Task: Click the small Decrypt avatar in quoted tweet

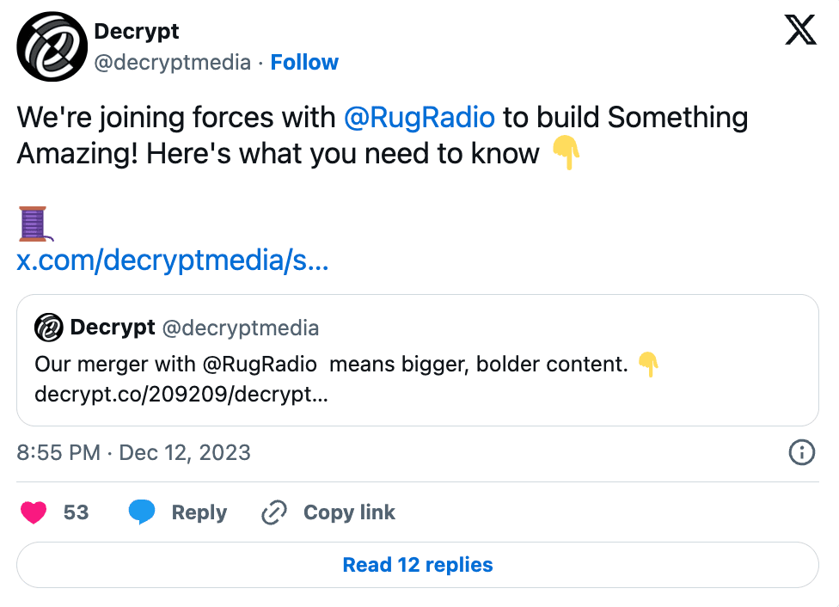Action: [x=49, y=328]
